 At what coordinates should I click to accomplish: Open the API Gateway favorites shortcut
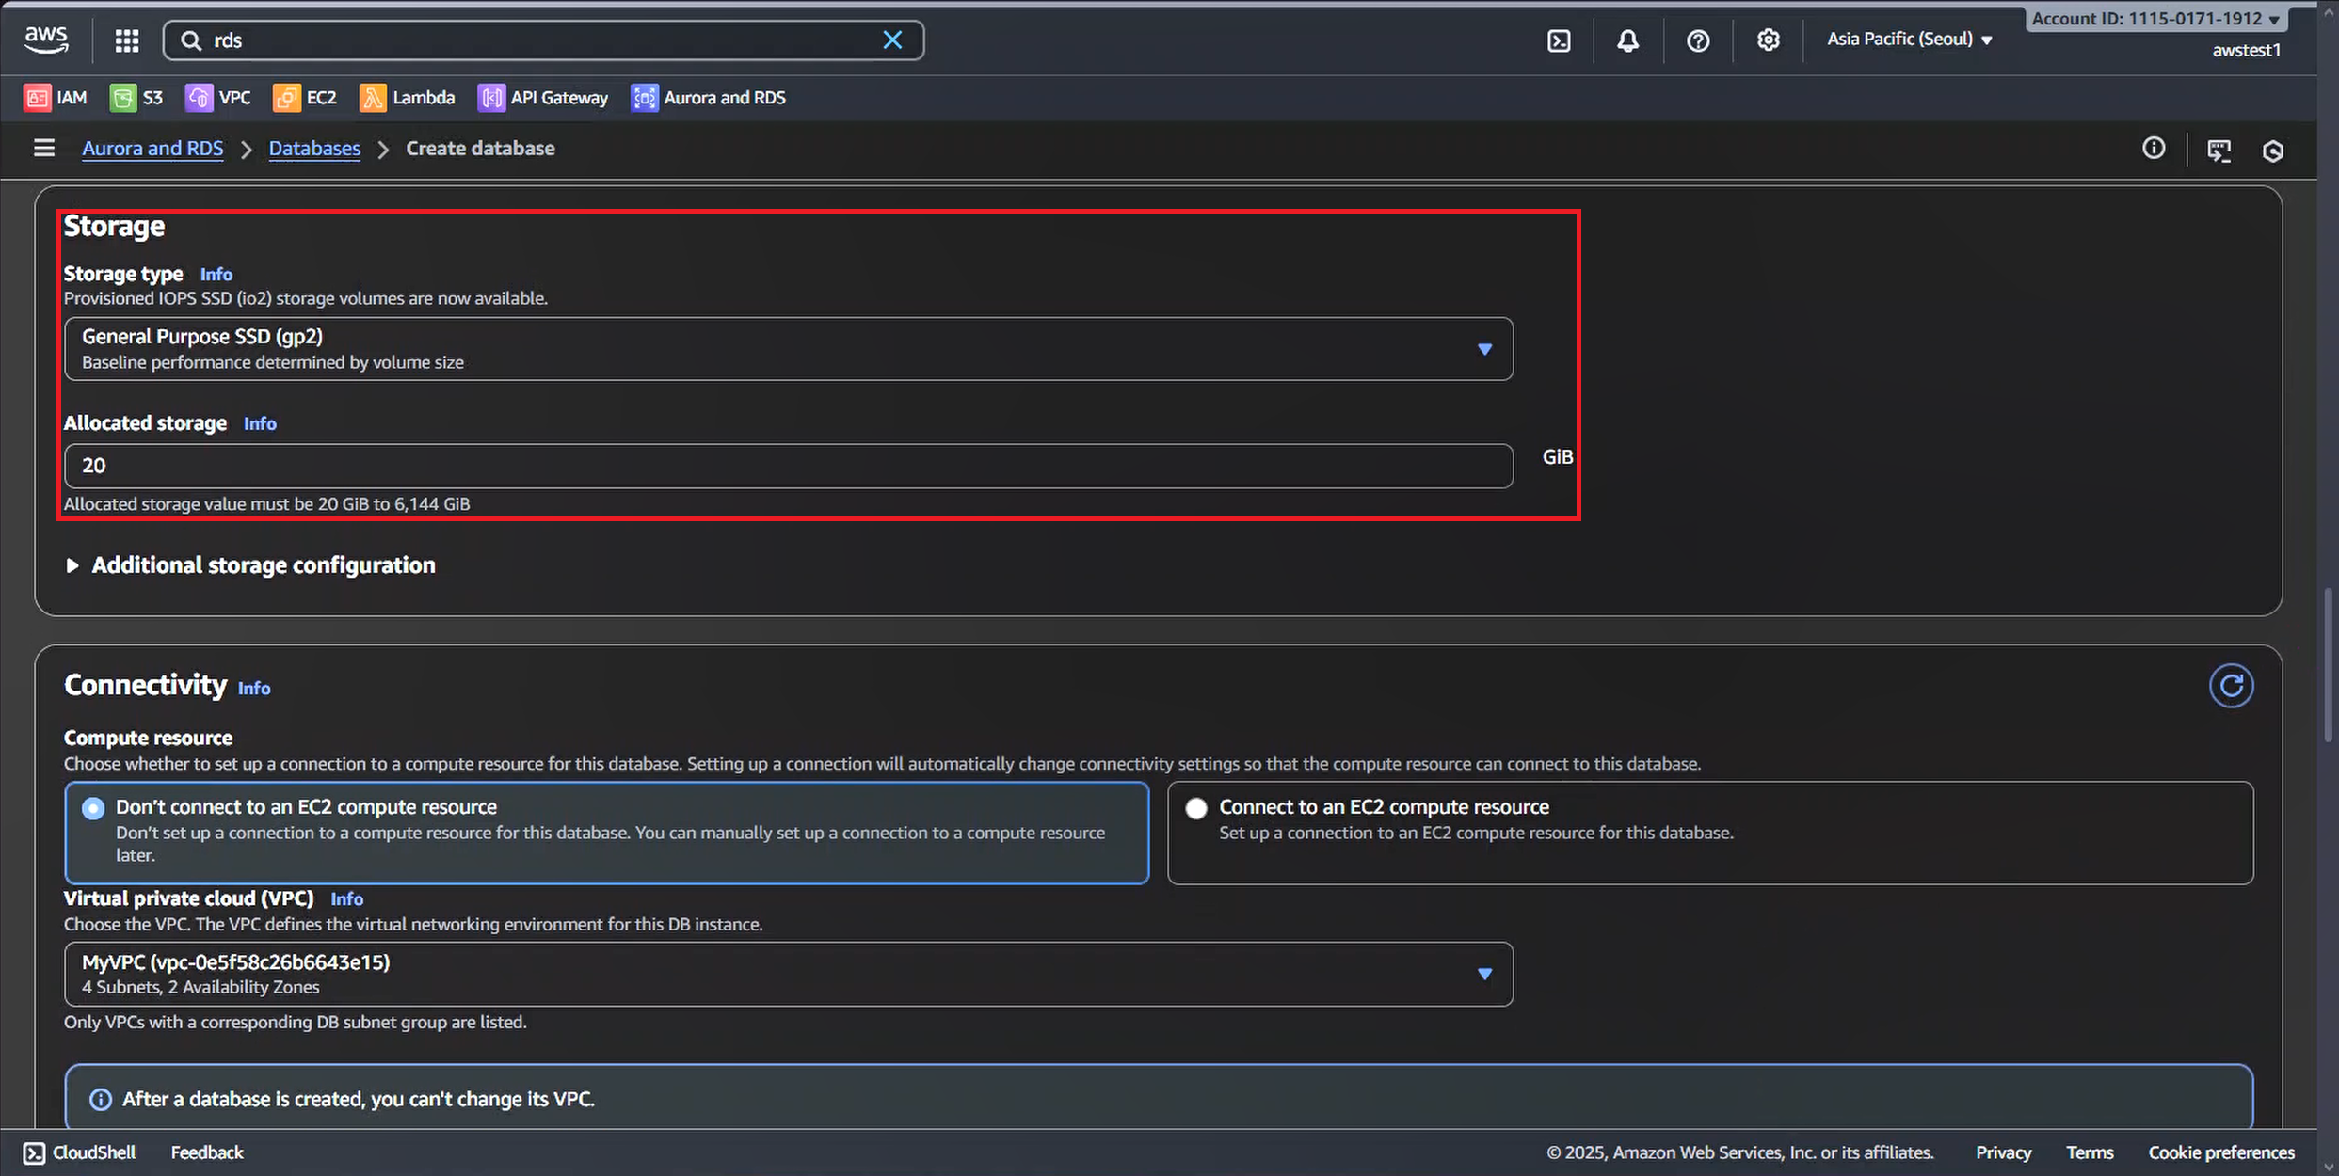click(x=543, y=98)
